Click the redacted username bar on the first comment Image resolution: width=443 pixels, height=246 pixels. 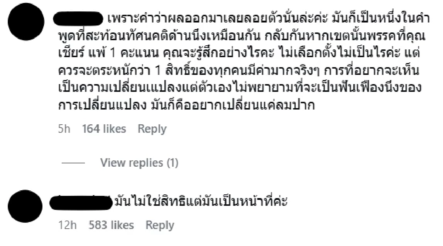pos(78,17)
